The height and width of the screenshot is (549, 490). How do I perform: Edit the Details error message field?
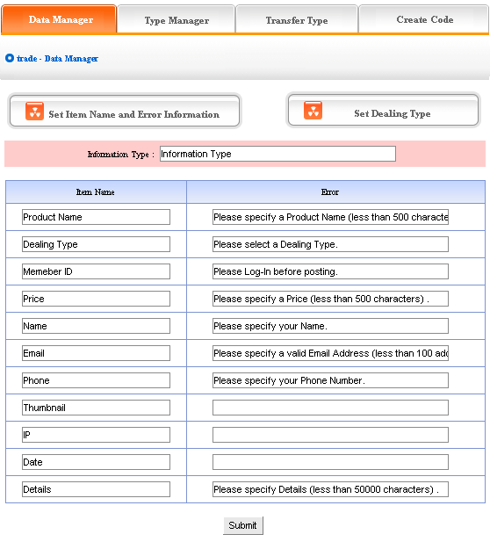point(330,489)
